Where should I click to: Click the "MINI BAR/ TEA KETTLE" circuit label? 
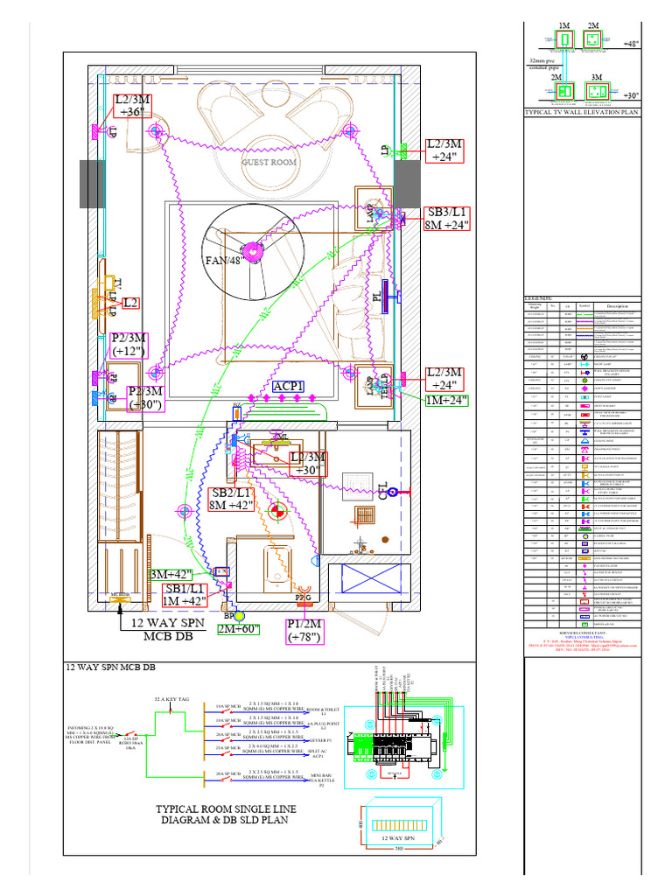pos(321,780)
